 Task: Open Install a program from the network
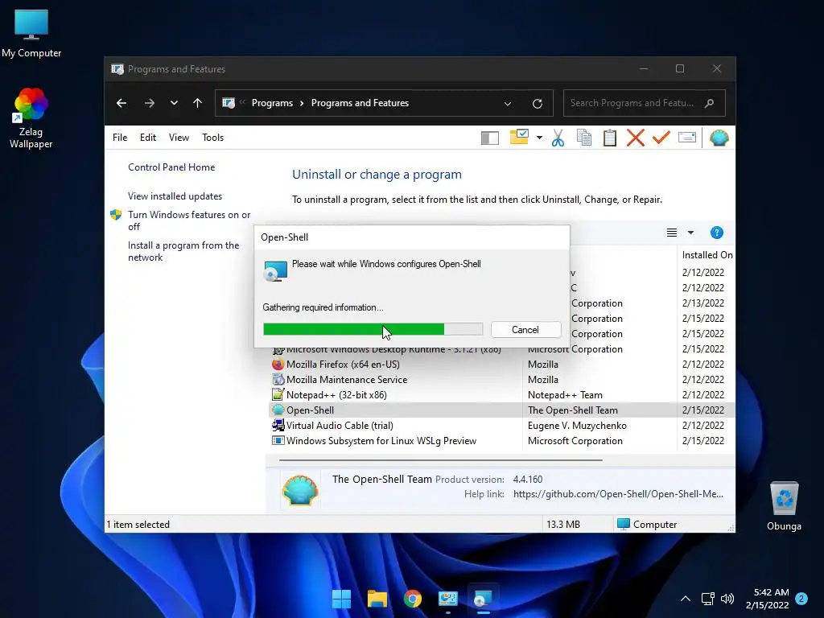183,251
